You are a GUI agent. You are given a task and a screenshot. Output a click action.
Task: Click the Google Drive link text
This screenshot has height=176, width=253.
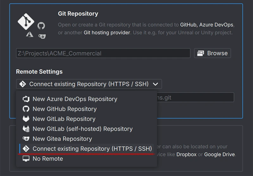click(219, 154)
